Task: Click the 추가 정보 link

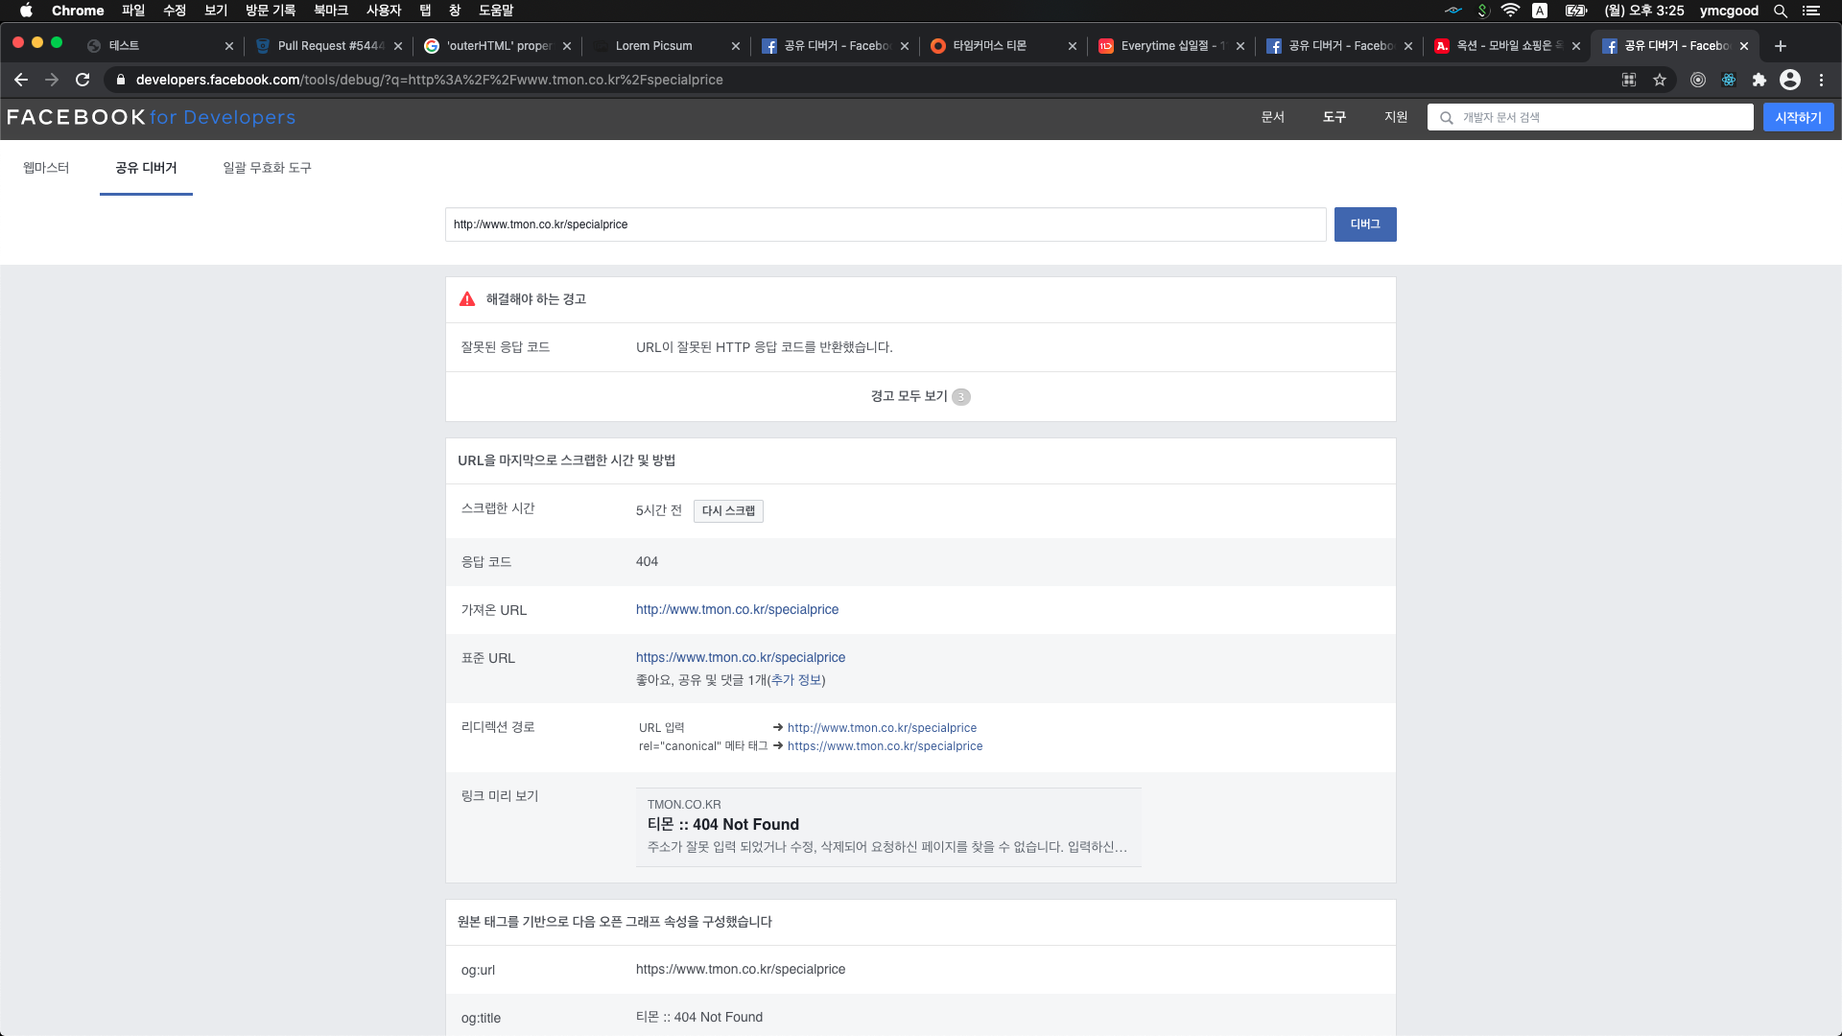Action: [x=796, y=680]
